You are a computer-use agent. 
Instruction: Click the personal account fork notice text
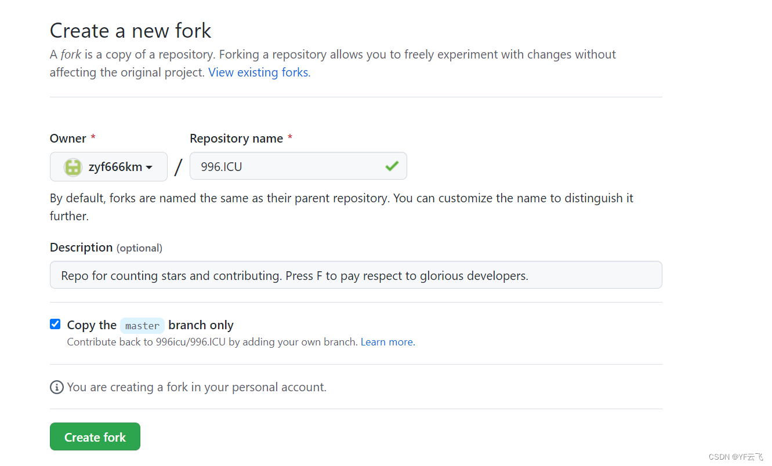197,387
